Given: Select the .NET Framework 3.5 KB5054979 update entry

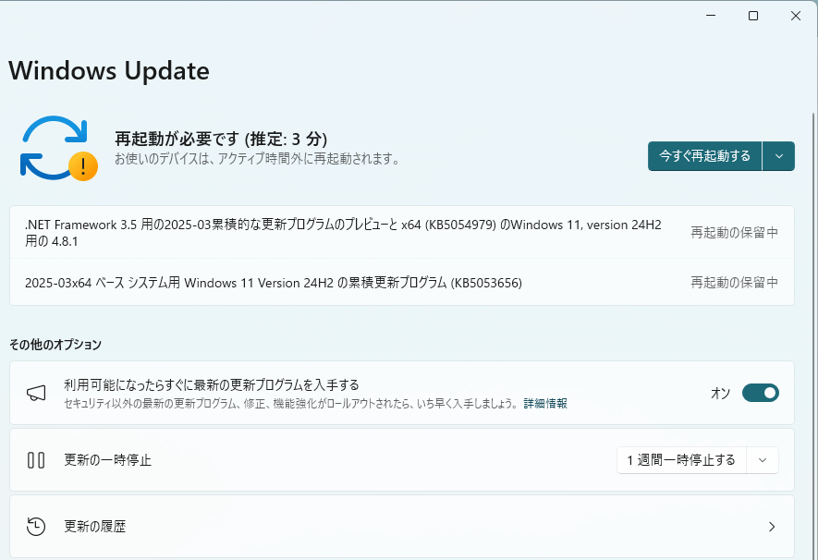Looking at the screenshot, I should tap(402, 233).
